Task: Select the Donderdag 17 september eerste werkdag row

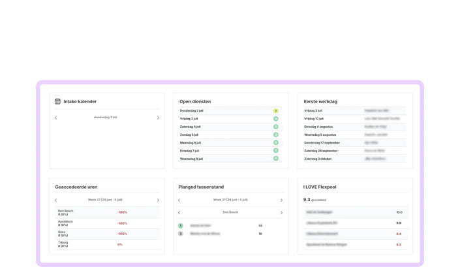Action: (x=355, y=142)
